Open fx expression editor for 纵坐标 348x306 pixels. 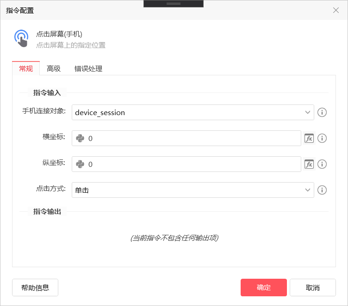click(309, 164)
